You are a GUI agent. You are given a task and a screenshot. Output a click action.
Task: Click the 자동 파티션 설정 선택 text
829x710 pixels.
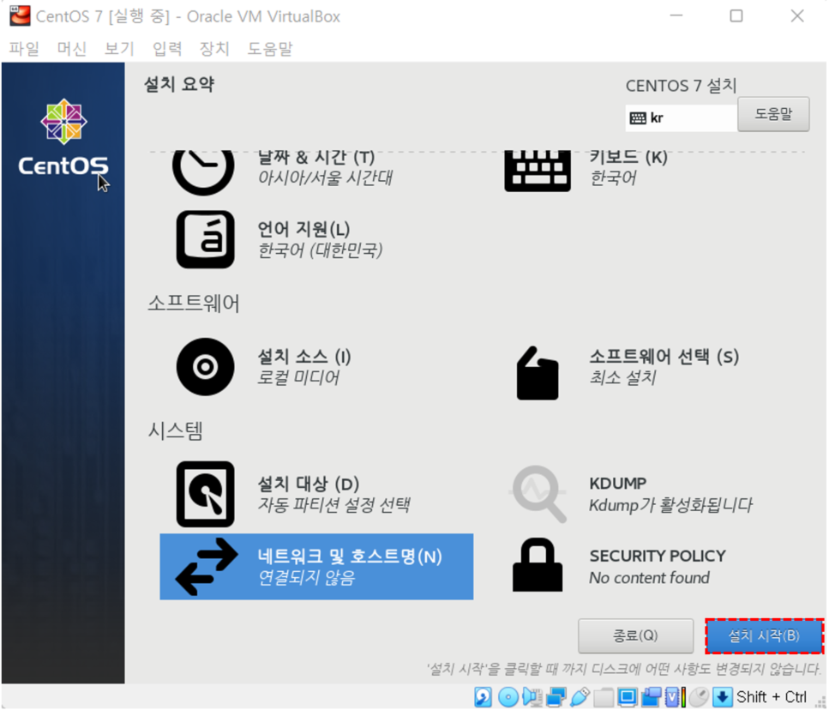point(333,505)
